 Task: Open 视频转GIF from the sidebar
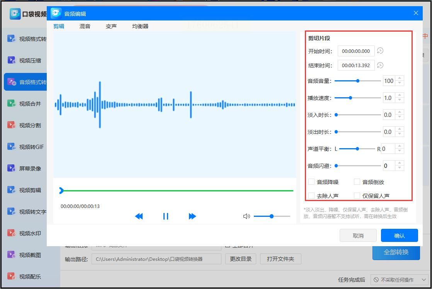click(x=25, y=147)
